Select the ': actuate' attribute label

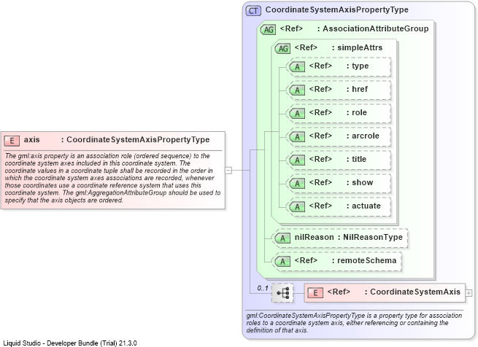click(x=363, y=206)
